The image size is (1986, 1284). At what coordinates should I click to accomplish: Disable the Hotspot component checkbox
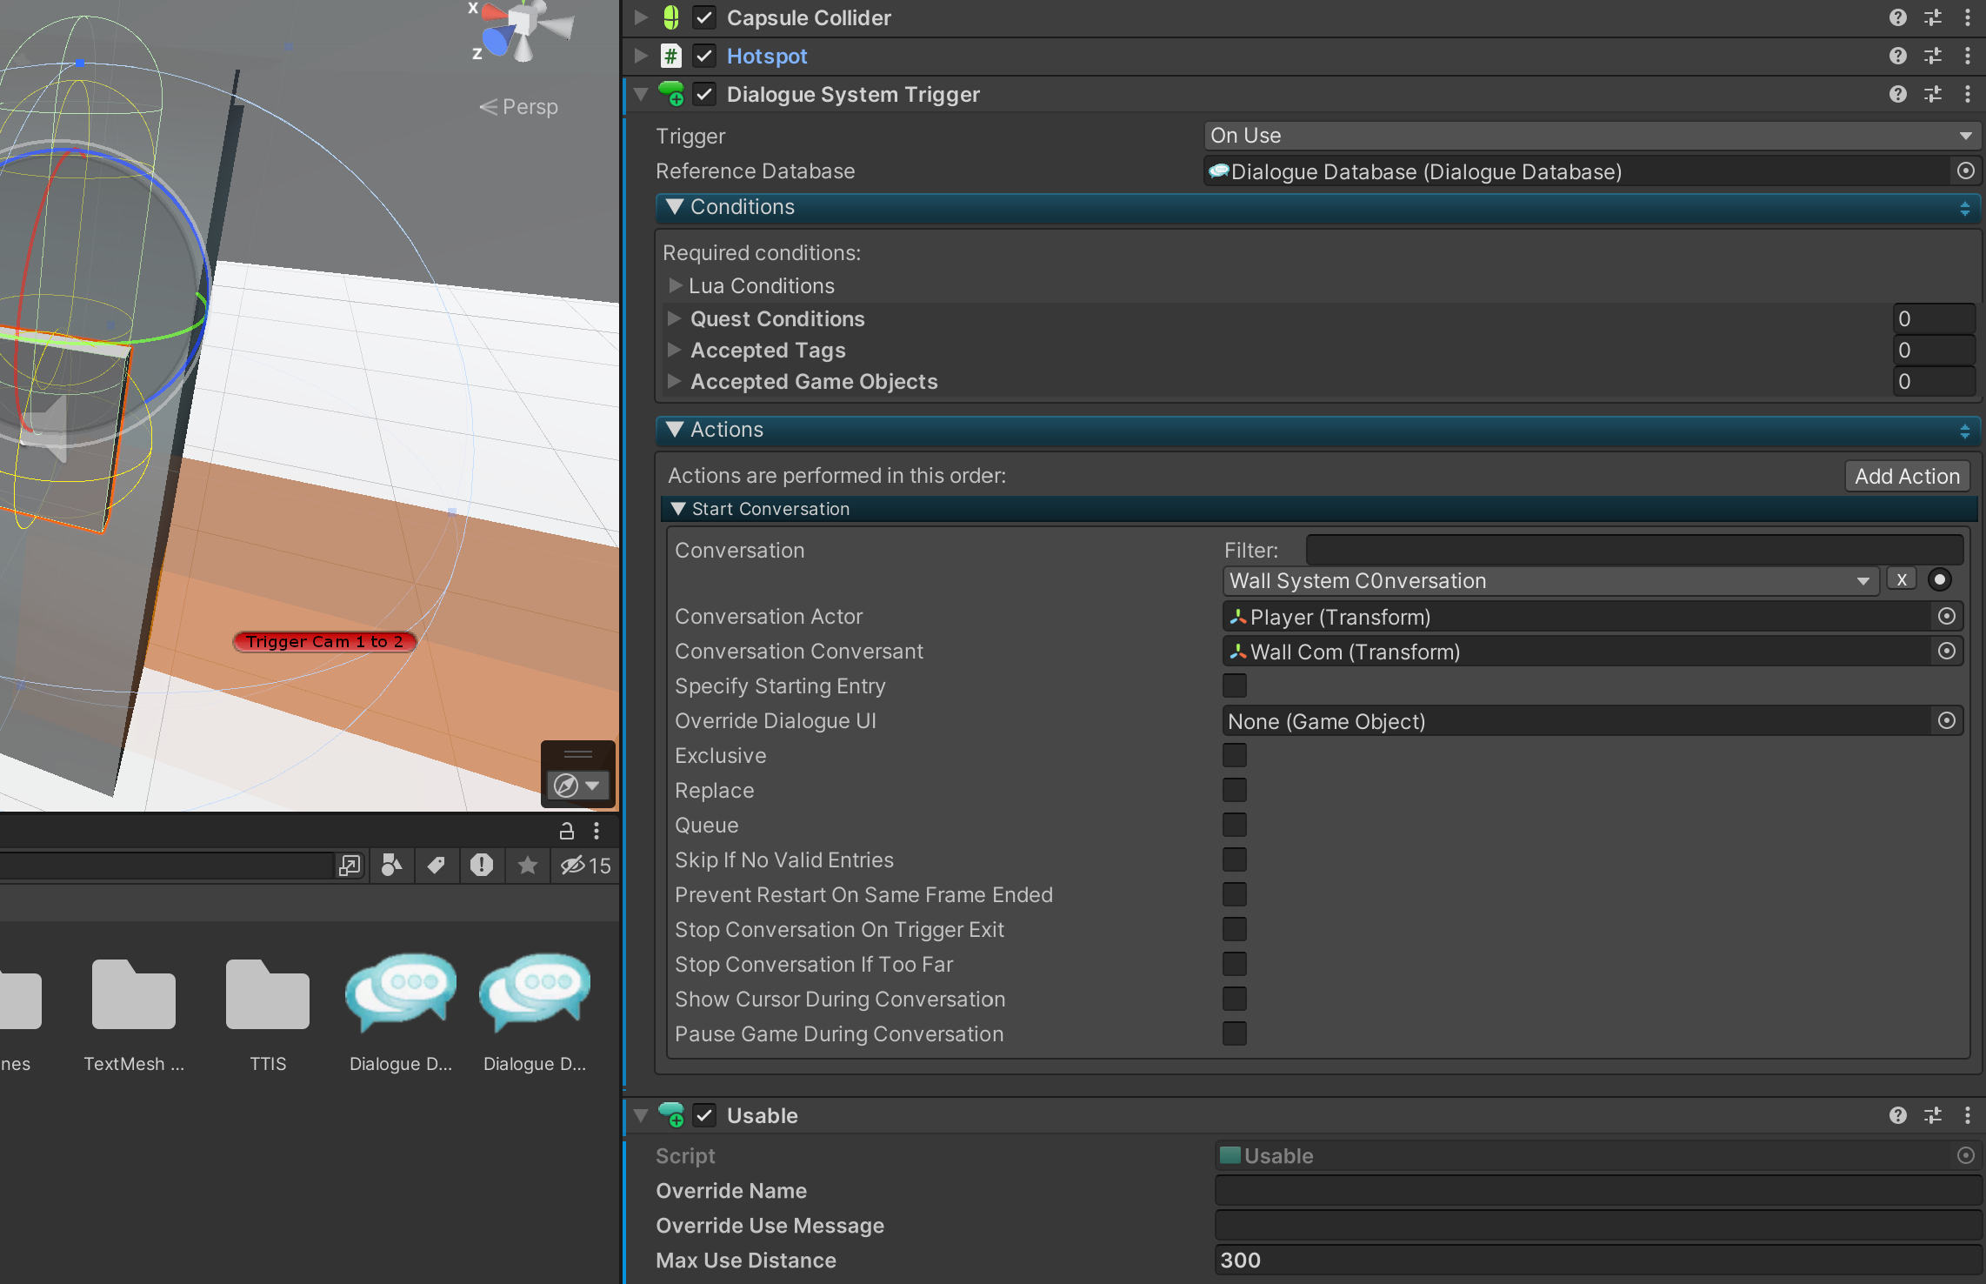click(x=704, y=56)
